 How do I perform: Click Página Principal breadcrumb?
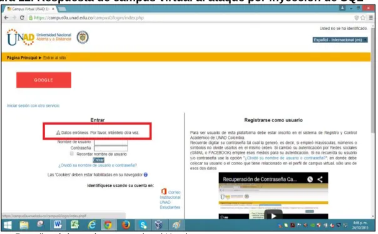[x=22, y=58]
